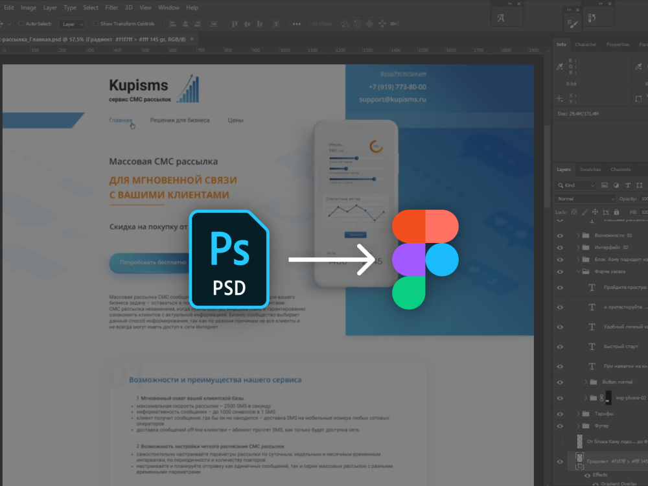Screen dimensions: 648x486
Task: Expand the img-phone-02 group
Action: point(586,398)
